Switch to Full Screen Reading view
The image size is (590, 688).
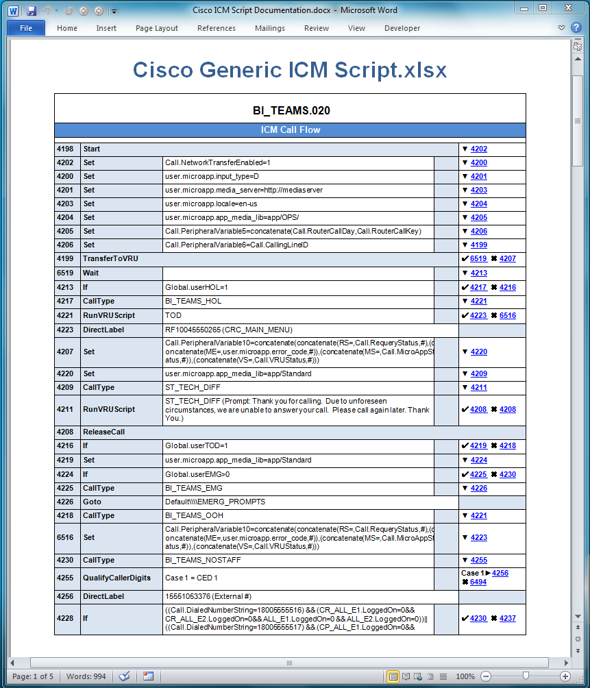[406, 676]
